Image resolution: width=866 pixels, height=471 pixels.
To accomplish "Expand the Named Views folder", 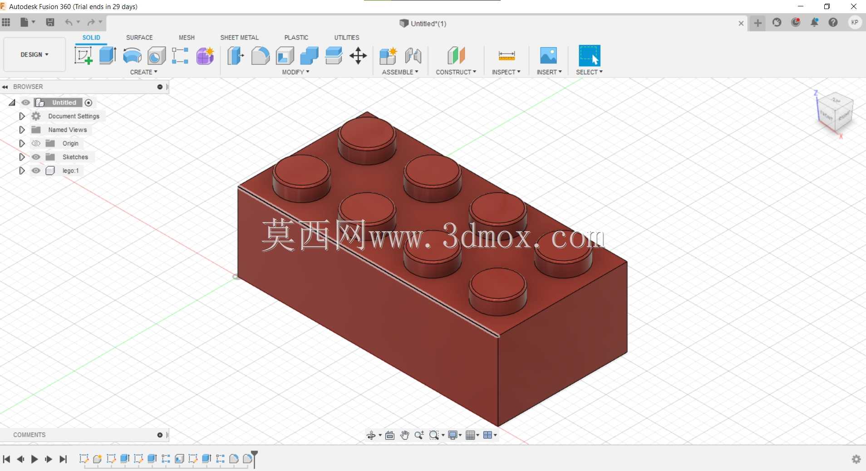I will click(22, 130).
